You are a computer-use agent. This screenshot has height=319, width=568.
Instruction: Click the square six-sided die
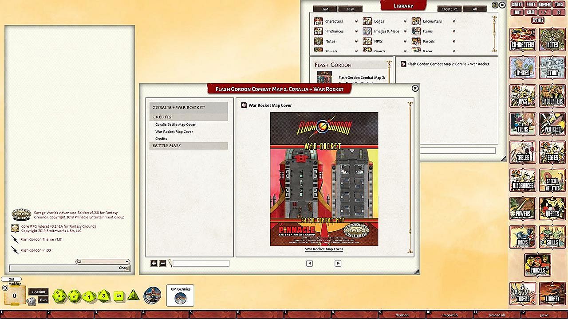click(x=119, y=296)
